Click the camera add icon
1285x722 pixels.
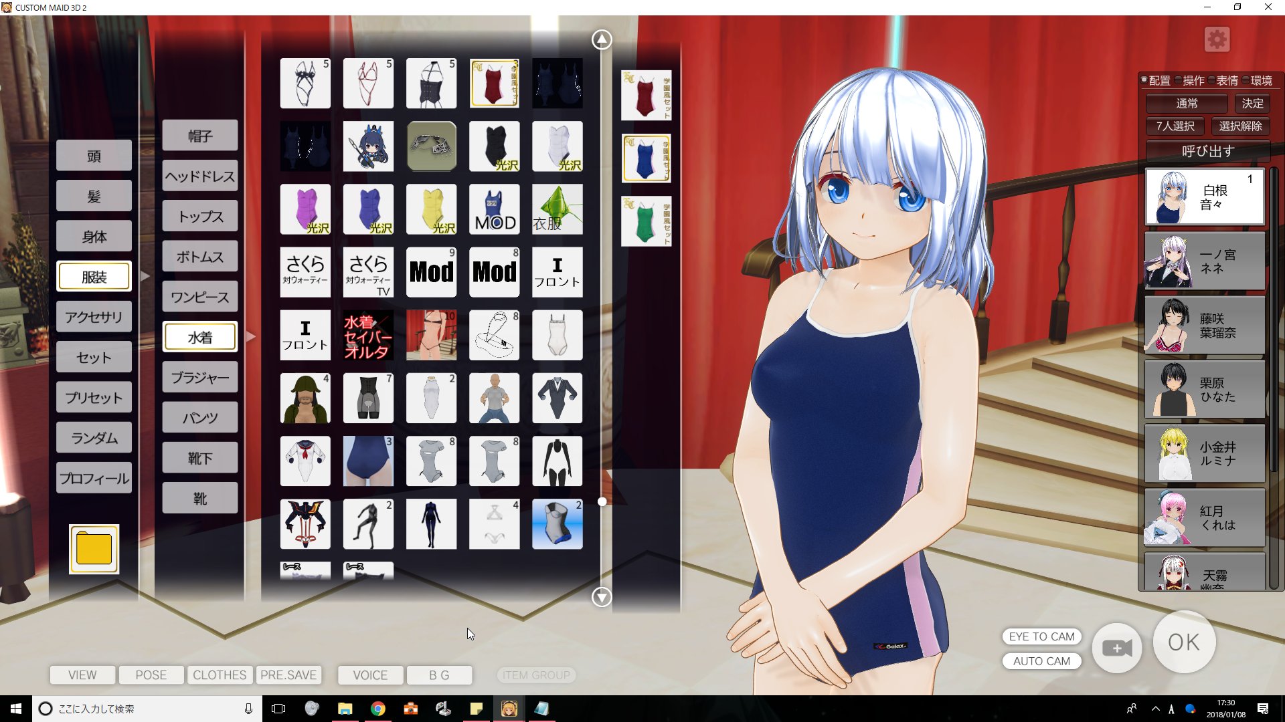(1117, 648)
